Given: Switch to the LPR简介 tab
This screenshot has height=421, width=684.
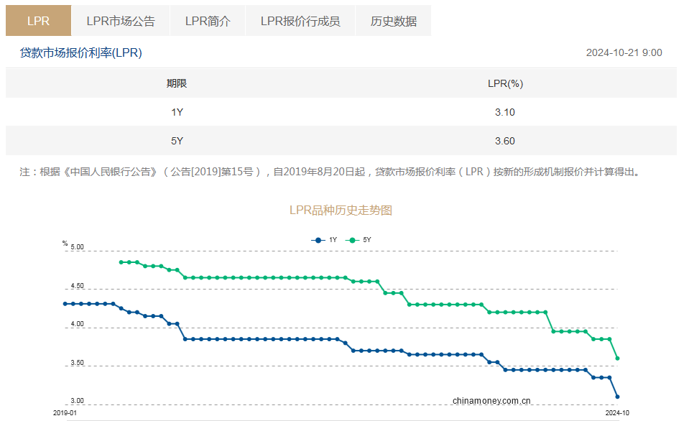Looking at the screenshot, I should pos(208,21).
